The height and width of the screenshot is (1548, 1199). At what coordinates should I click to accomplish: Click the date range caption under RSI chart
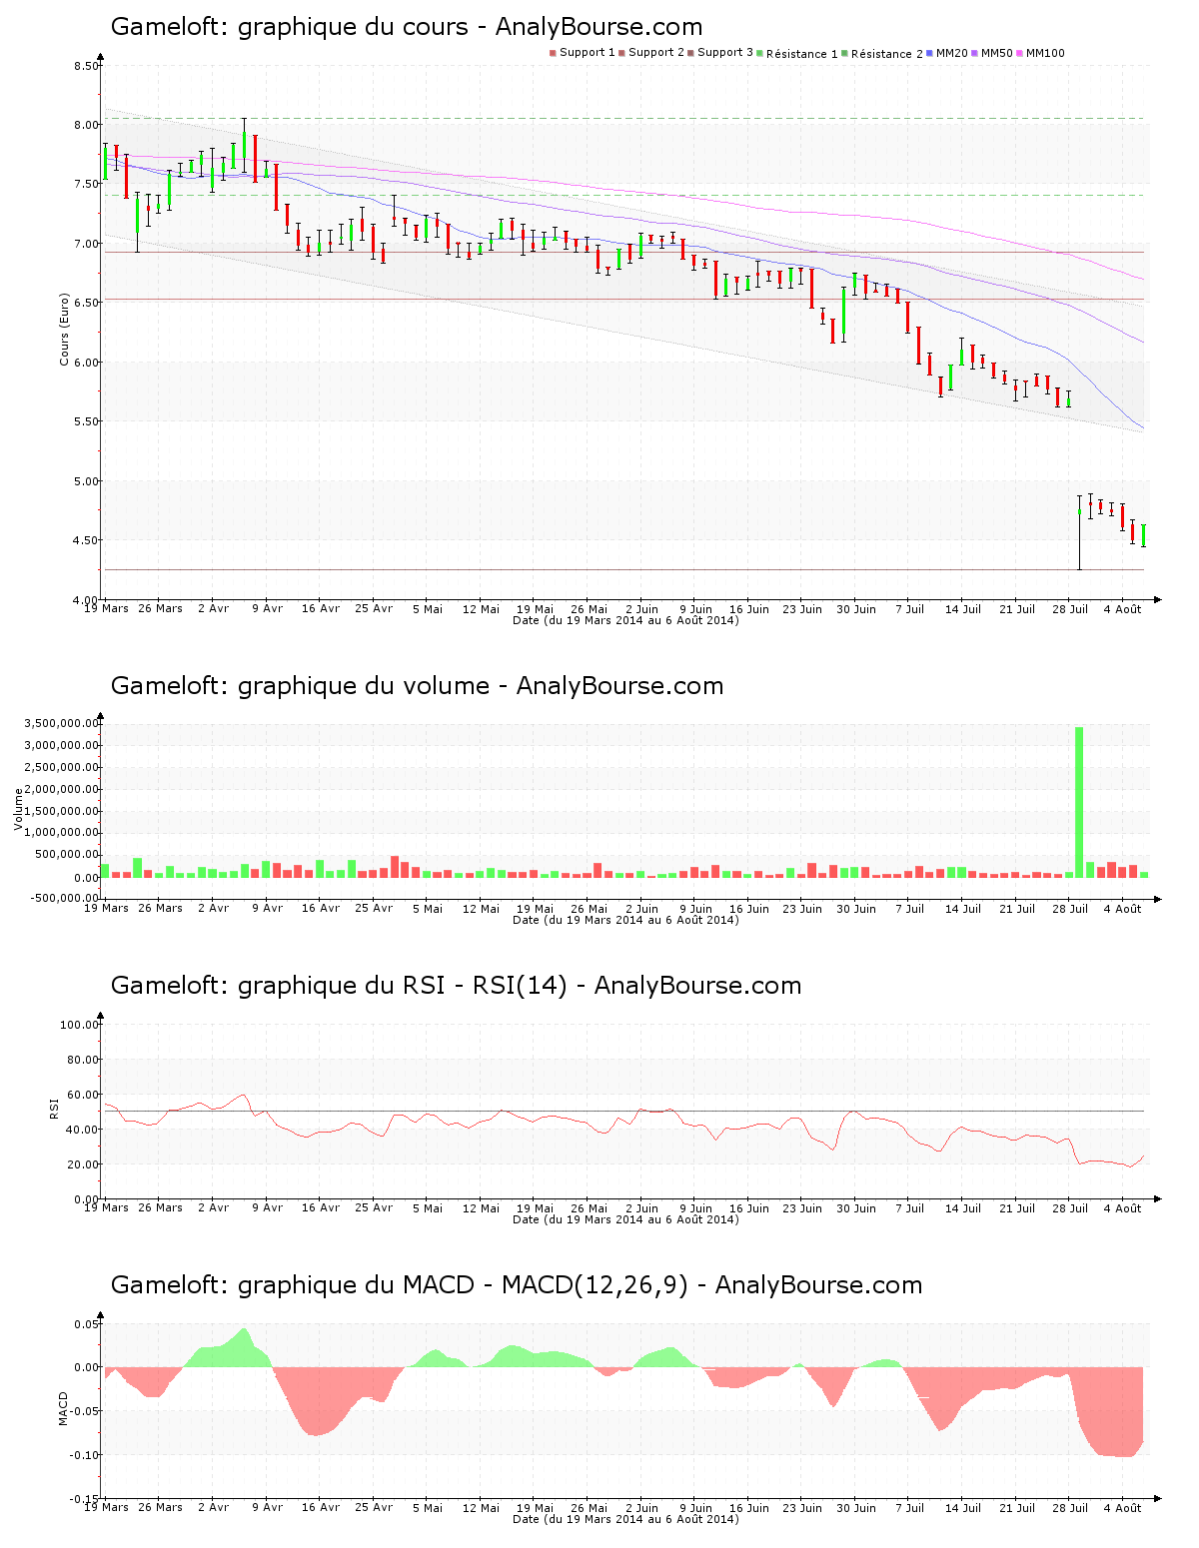coord(625,1219)
